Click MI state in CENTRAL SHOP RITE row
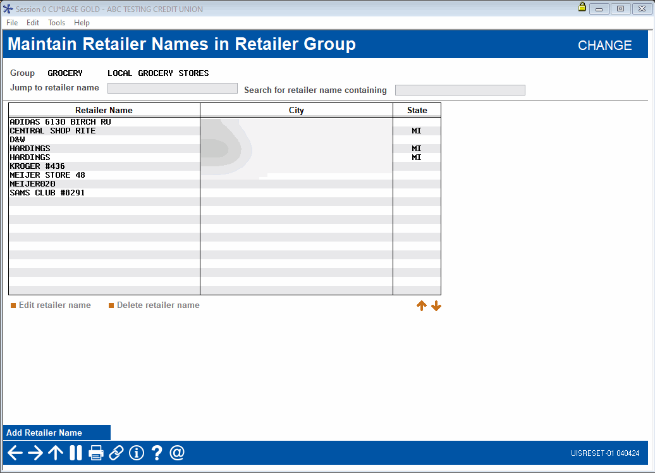Viewport: 655px width, 473px height. click(x=417, y=131)
